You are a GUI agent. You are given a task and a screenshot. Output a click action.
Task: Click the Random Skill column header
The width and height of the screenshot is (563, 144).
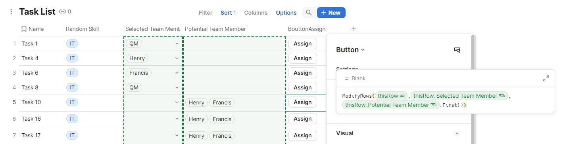(x=82, y=29)
